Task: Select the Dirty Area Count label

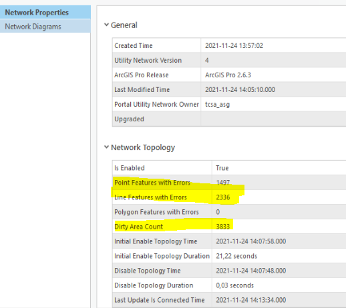Action: tap(138, 227)
